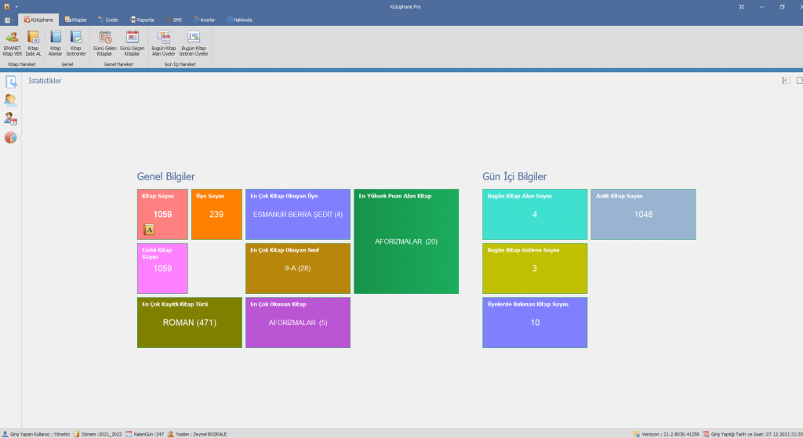This screenshot has width=803, height=438.
Task: Click the Gün İçi Bilgiler heading
Action: (514, 176)
